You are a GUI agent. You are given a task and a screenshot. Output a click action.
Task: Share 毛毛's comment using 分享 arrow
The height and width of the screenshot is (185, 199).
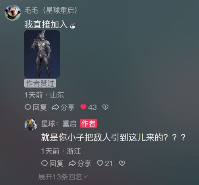click(63, 107)
